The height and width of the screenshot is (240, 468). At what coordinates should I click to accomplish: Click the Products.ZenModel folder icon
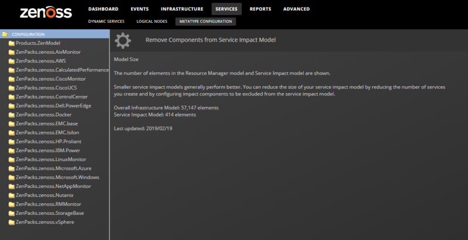pos(12,43)
